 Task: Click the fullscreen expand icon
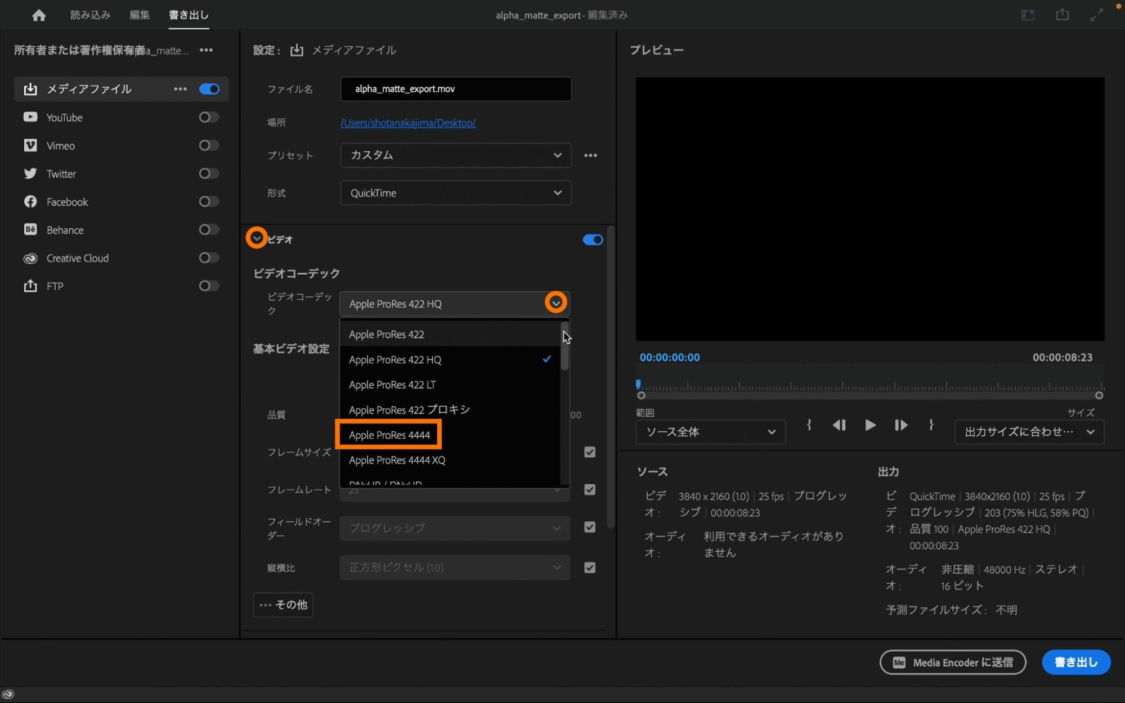click(1096, 15)
